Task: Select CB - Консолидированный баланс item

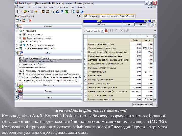Action: (x=34, y=58)
